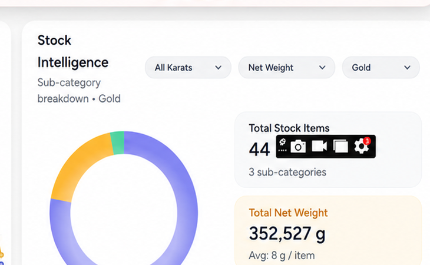Click the Total Stock Items heading

tap(289, 128)
